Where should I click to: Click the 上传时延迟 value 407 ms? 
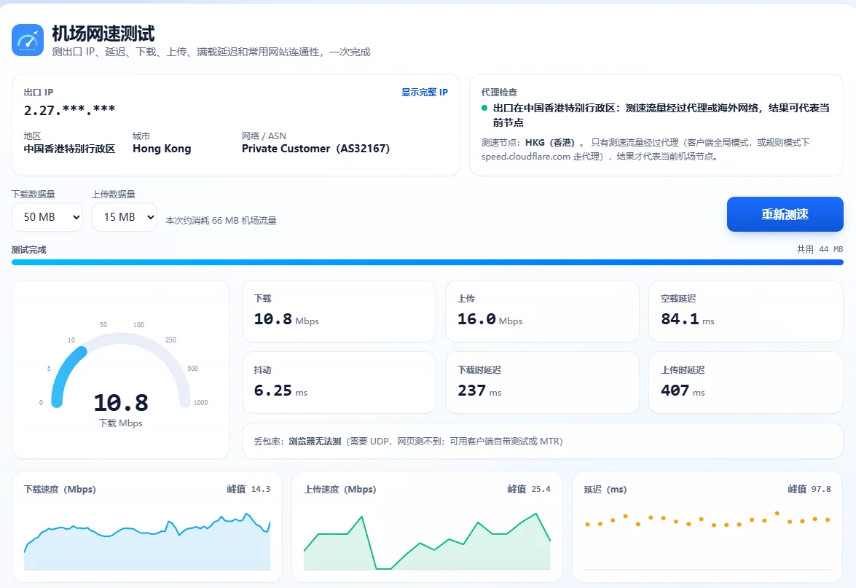(x=683, y=391)
